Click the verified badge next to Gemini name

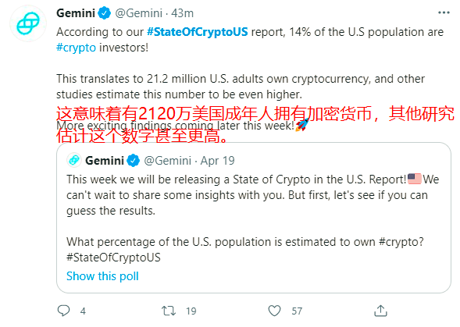(x=104, y=13)
